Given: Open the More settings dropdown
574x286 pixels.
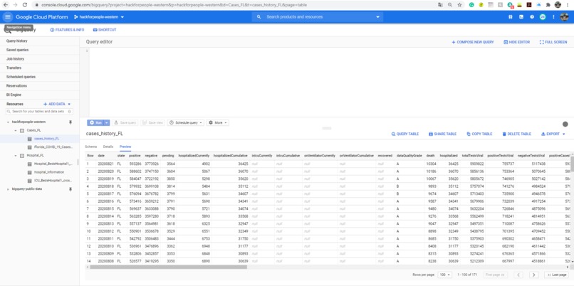Looking at the screenshot, I should [x=217, y=123].
